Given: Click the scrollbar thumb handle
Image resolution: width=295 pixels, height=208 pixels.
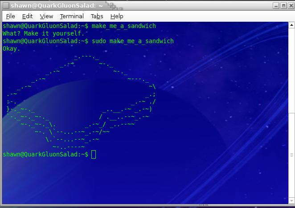Looking at the screenshot, I should [x=292, y=155].
